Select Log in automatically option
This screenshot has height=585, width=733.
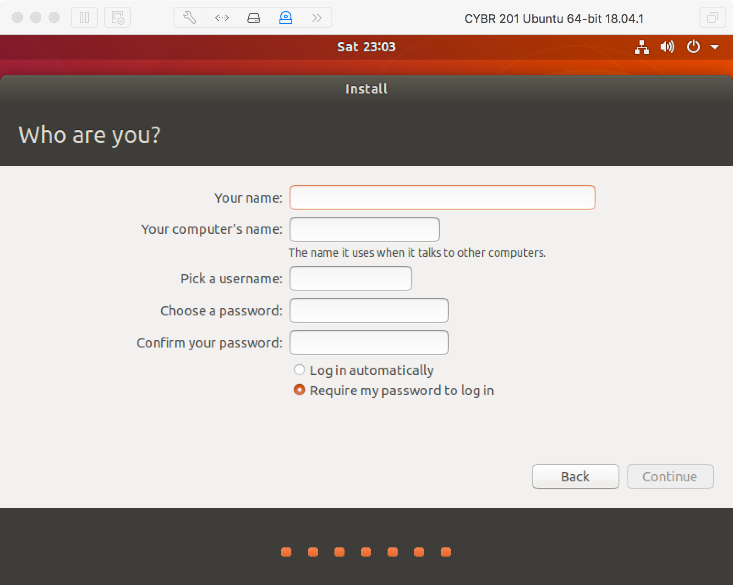(300, 370)
